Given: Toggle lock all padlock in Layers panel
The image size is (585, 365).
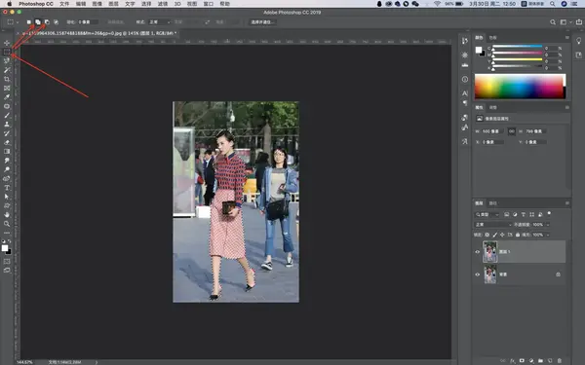Looking at the screenshot, I should coord(518,235).
